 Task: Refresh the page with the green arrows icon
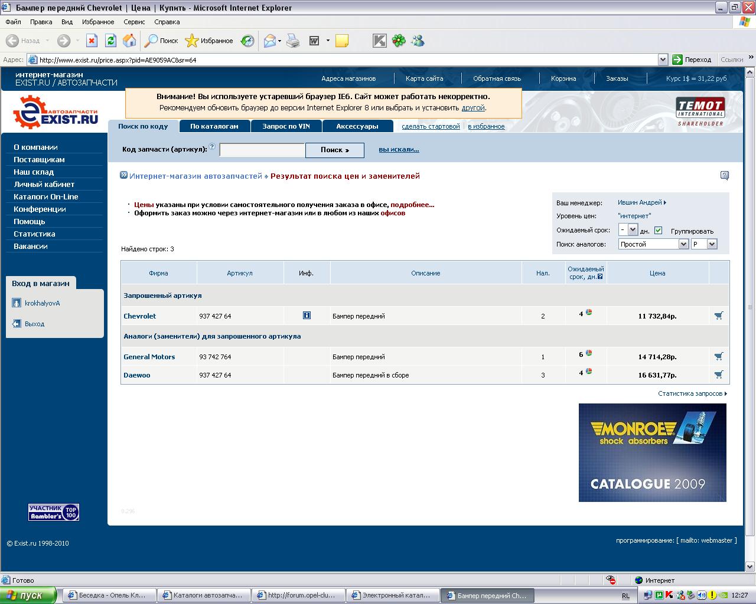[x=110, y=41]
